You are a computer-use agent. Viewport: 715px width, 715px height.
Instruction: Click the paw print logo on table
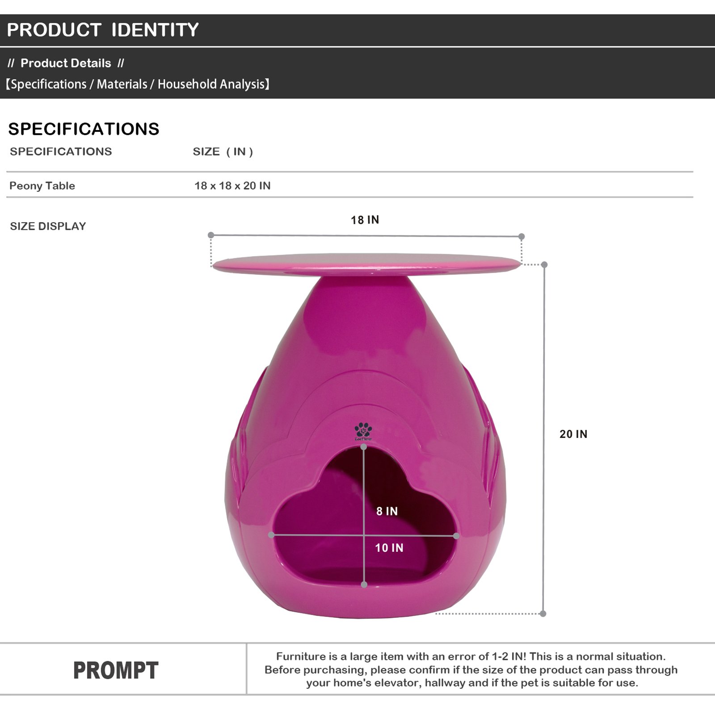[x=363, y=431]
